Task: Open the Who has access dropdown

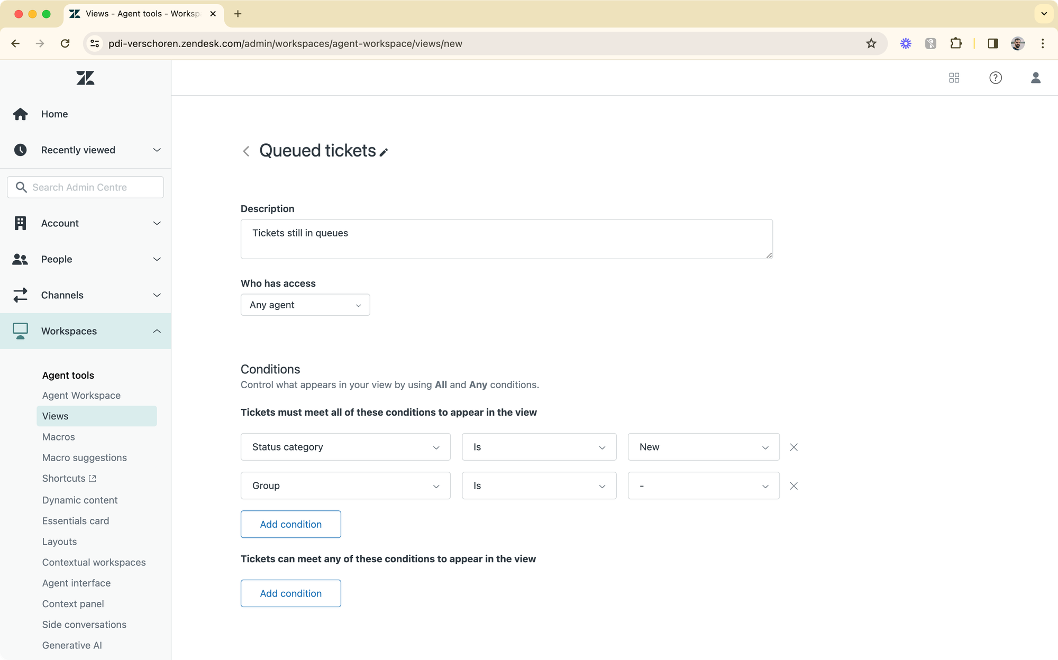Action: point(305,305)
